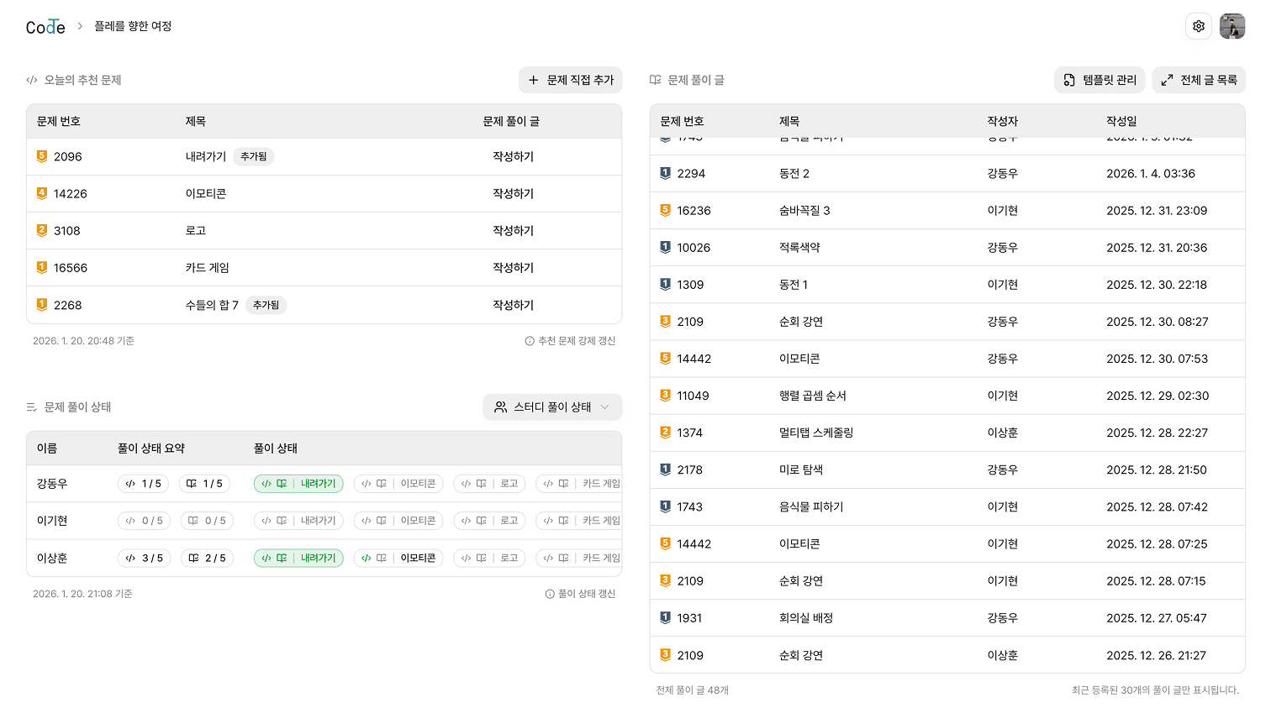
Task: Open the 전체 글 목록 view
Action: tap(1199, 80)
